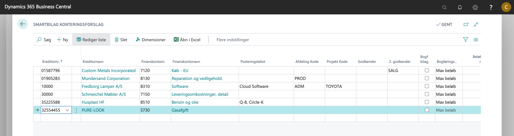Open settings gear in top bar
Viewport: 514px width, 136px height.
475,7
